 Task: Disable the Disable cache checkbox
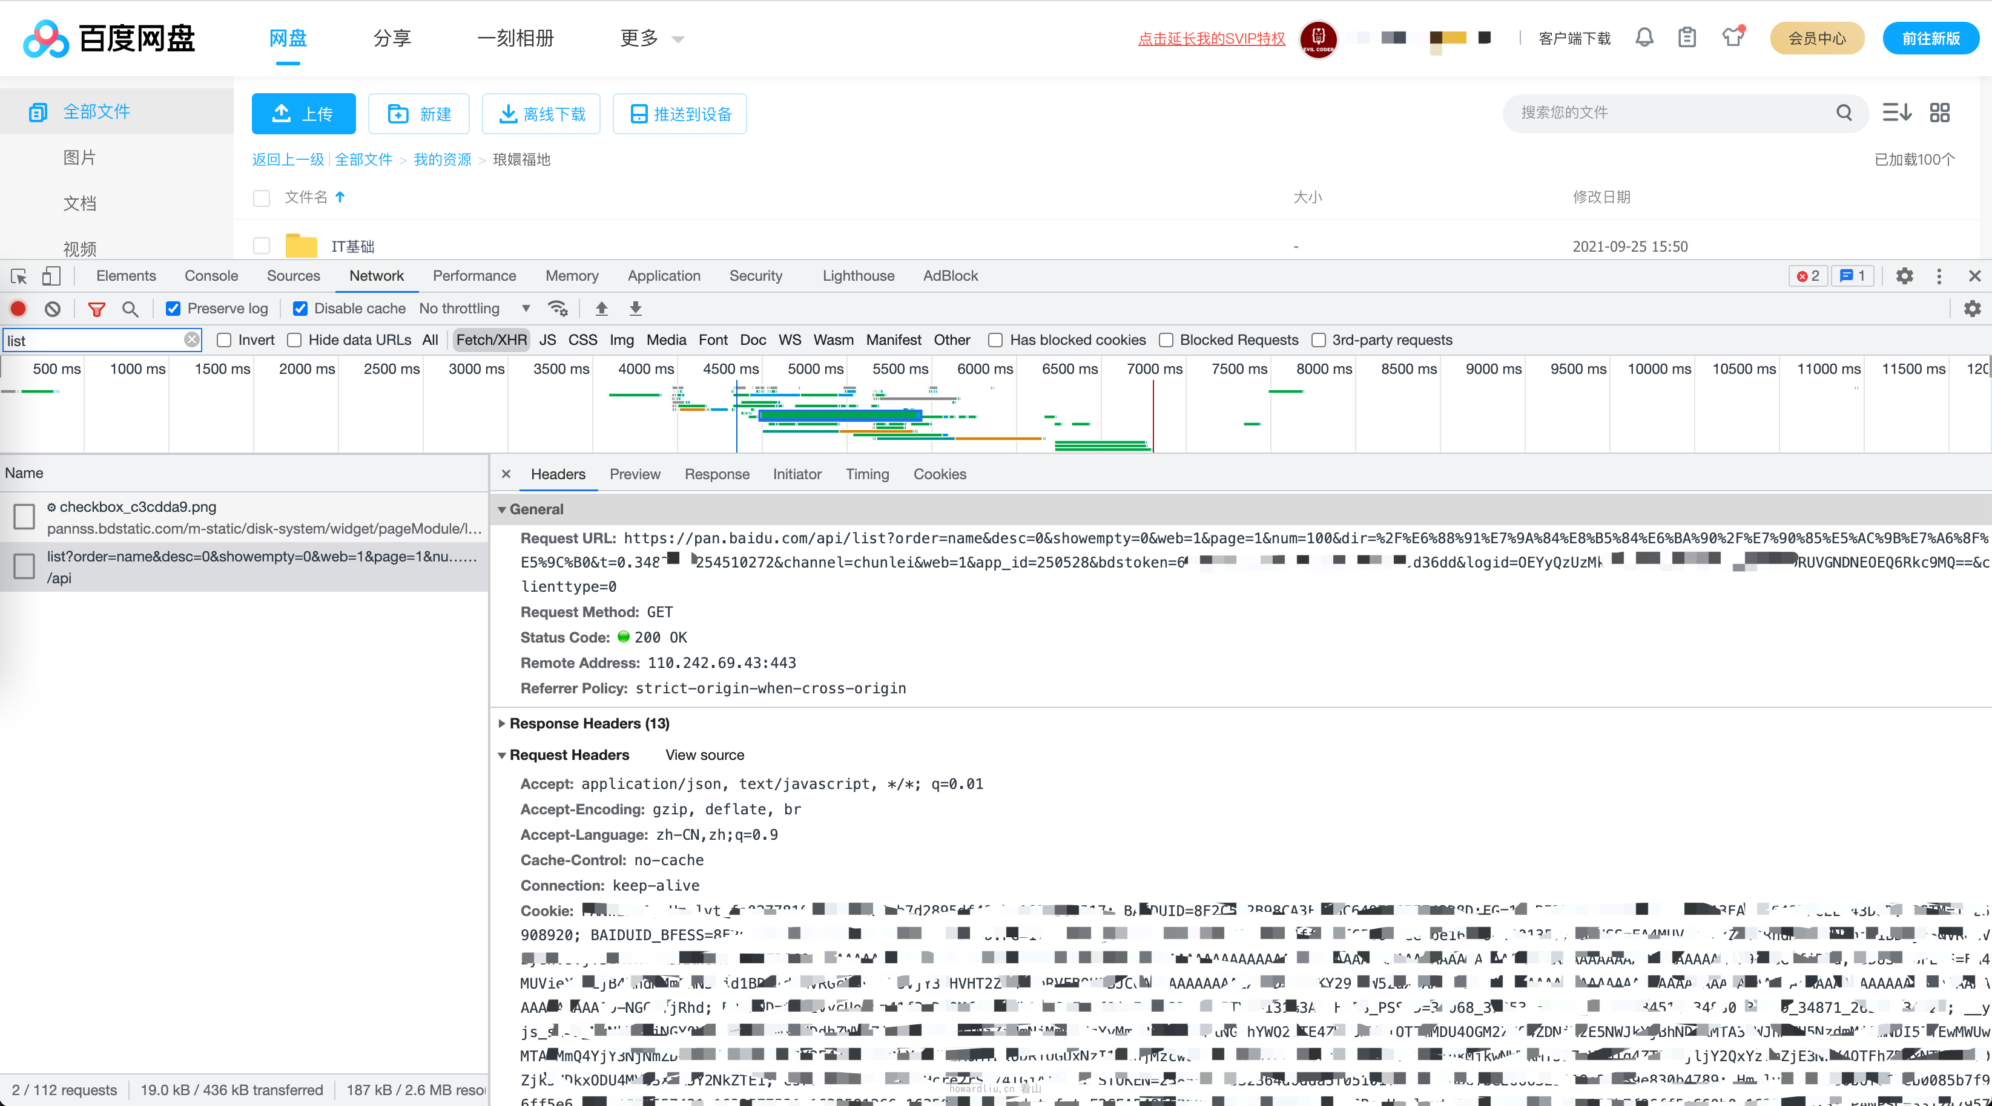point(300,309)
